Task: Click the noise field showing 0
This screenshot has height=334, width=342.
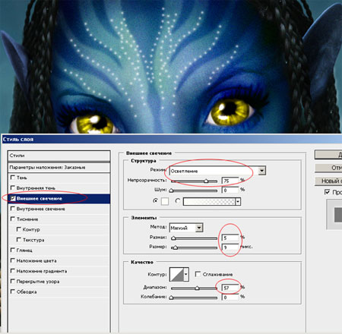Action: [230, 190]
